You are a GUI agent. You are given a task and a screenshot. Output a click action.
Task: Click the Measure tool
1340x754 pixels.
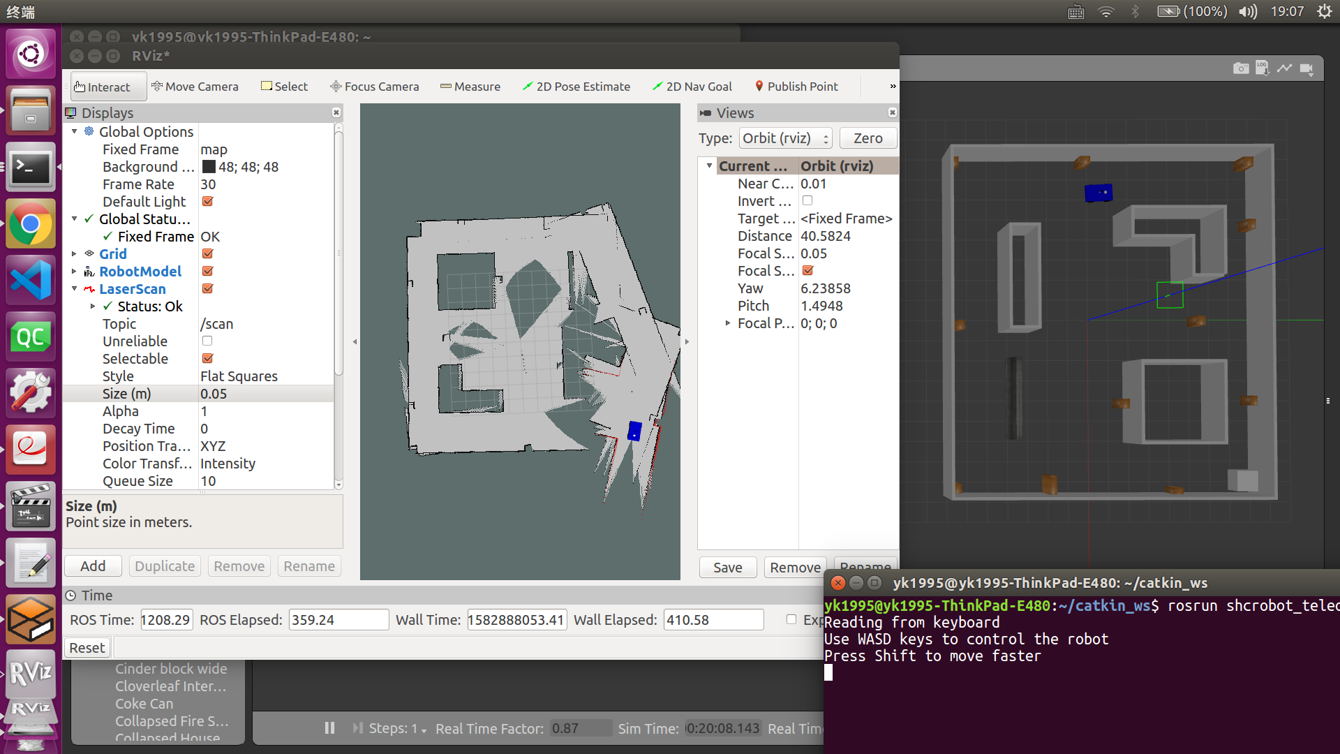[470, 87]
